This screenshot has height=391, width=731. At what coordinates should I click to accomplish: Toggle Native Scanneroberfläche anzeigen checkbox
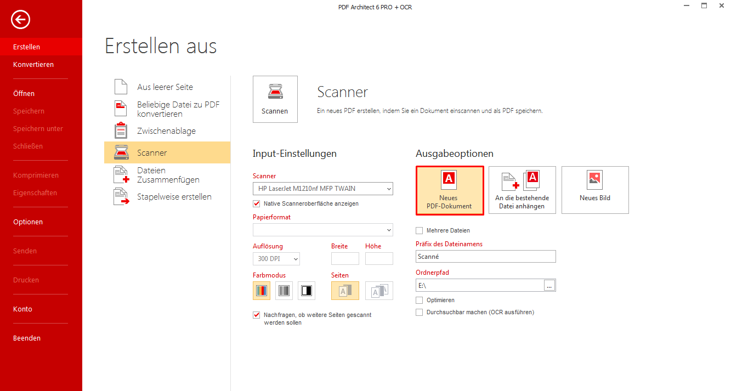click(x=256, y=203)
